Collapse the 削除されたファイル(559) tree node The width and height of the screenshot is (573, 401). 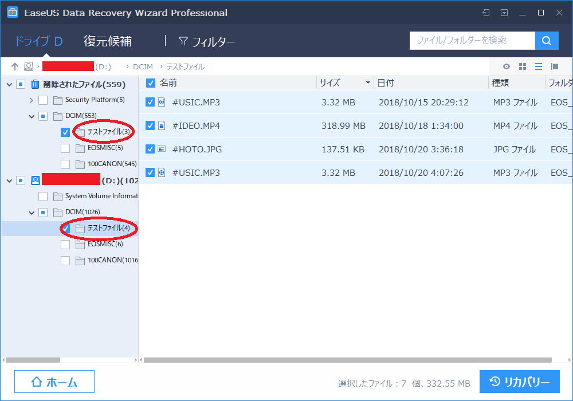tap(10, 85)
